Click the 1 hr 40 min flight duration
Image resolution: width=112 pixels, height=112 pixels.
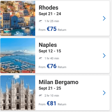[x=52, y=58]
